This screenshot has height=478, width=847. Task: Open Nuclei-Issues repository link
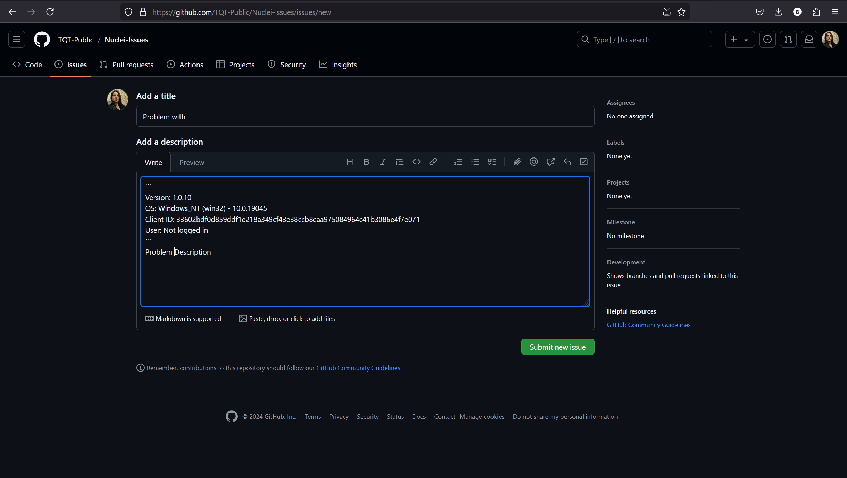(126, 40)
